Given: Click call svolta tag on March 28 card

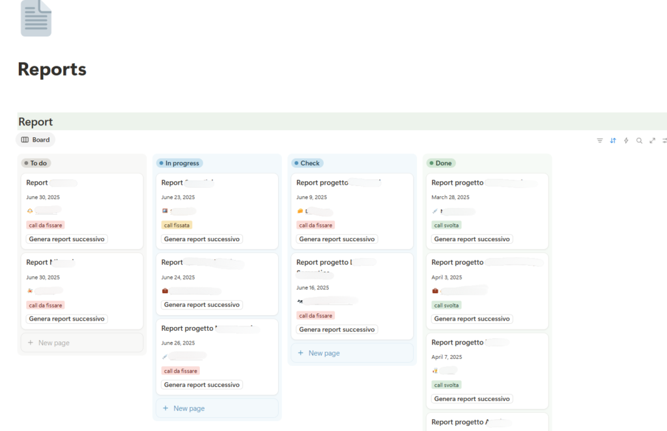Looking at the screenshot, I should pos(446,226).
